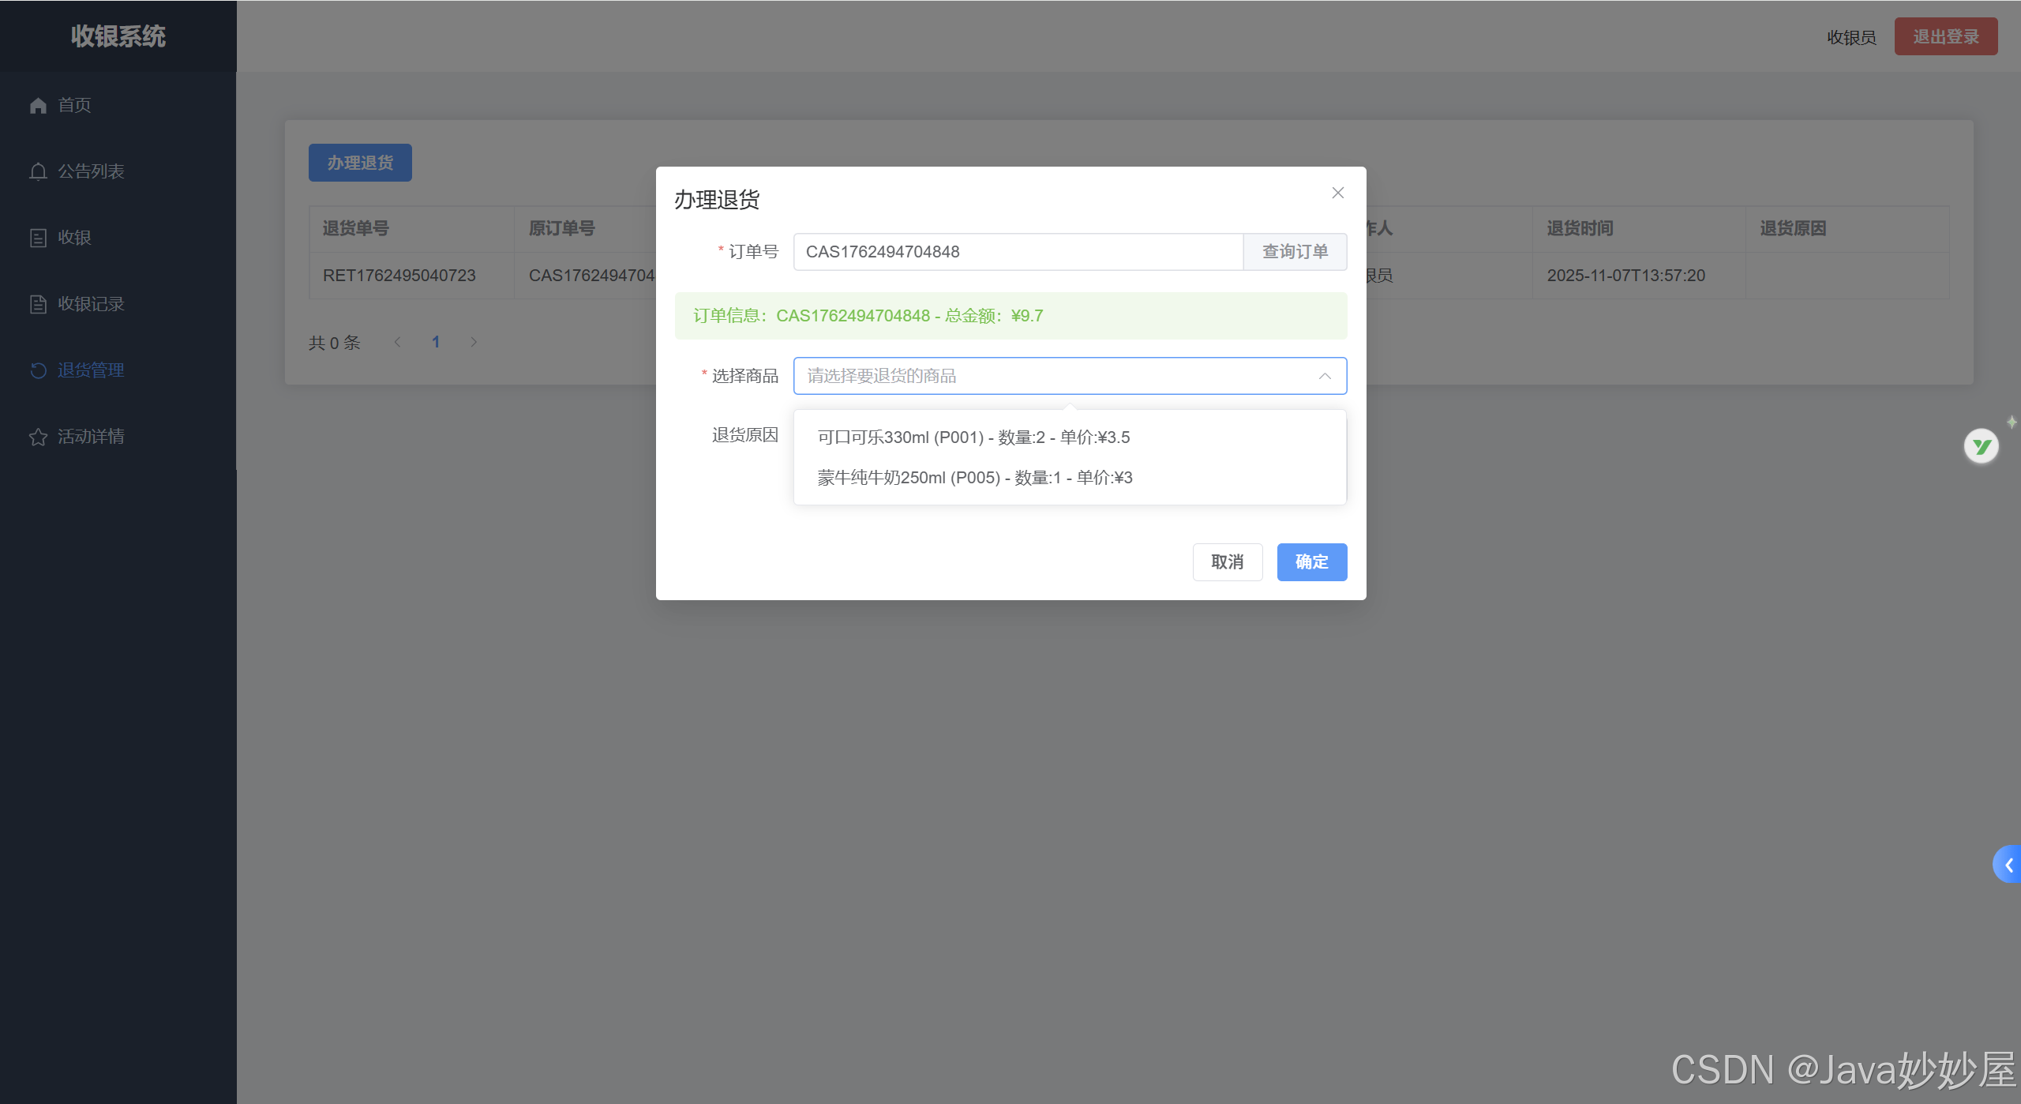Open 收银记录 menu item
The width and height of the screenshot is (2021, 1104).
point(91,304)
